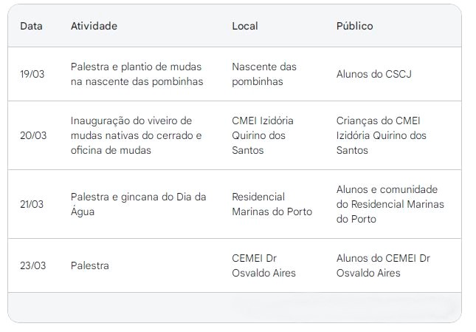This screenshot has width=476, height=332.
Task: Click the Data column header
Action: [x=31, y=26]
